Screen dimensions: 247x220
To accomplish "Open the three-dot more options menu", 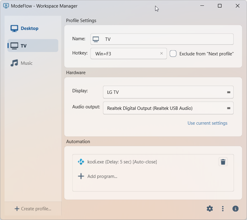I will [x=222, y=209].
